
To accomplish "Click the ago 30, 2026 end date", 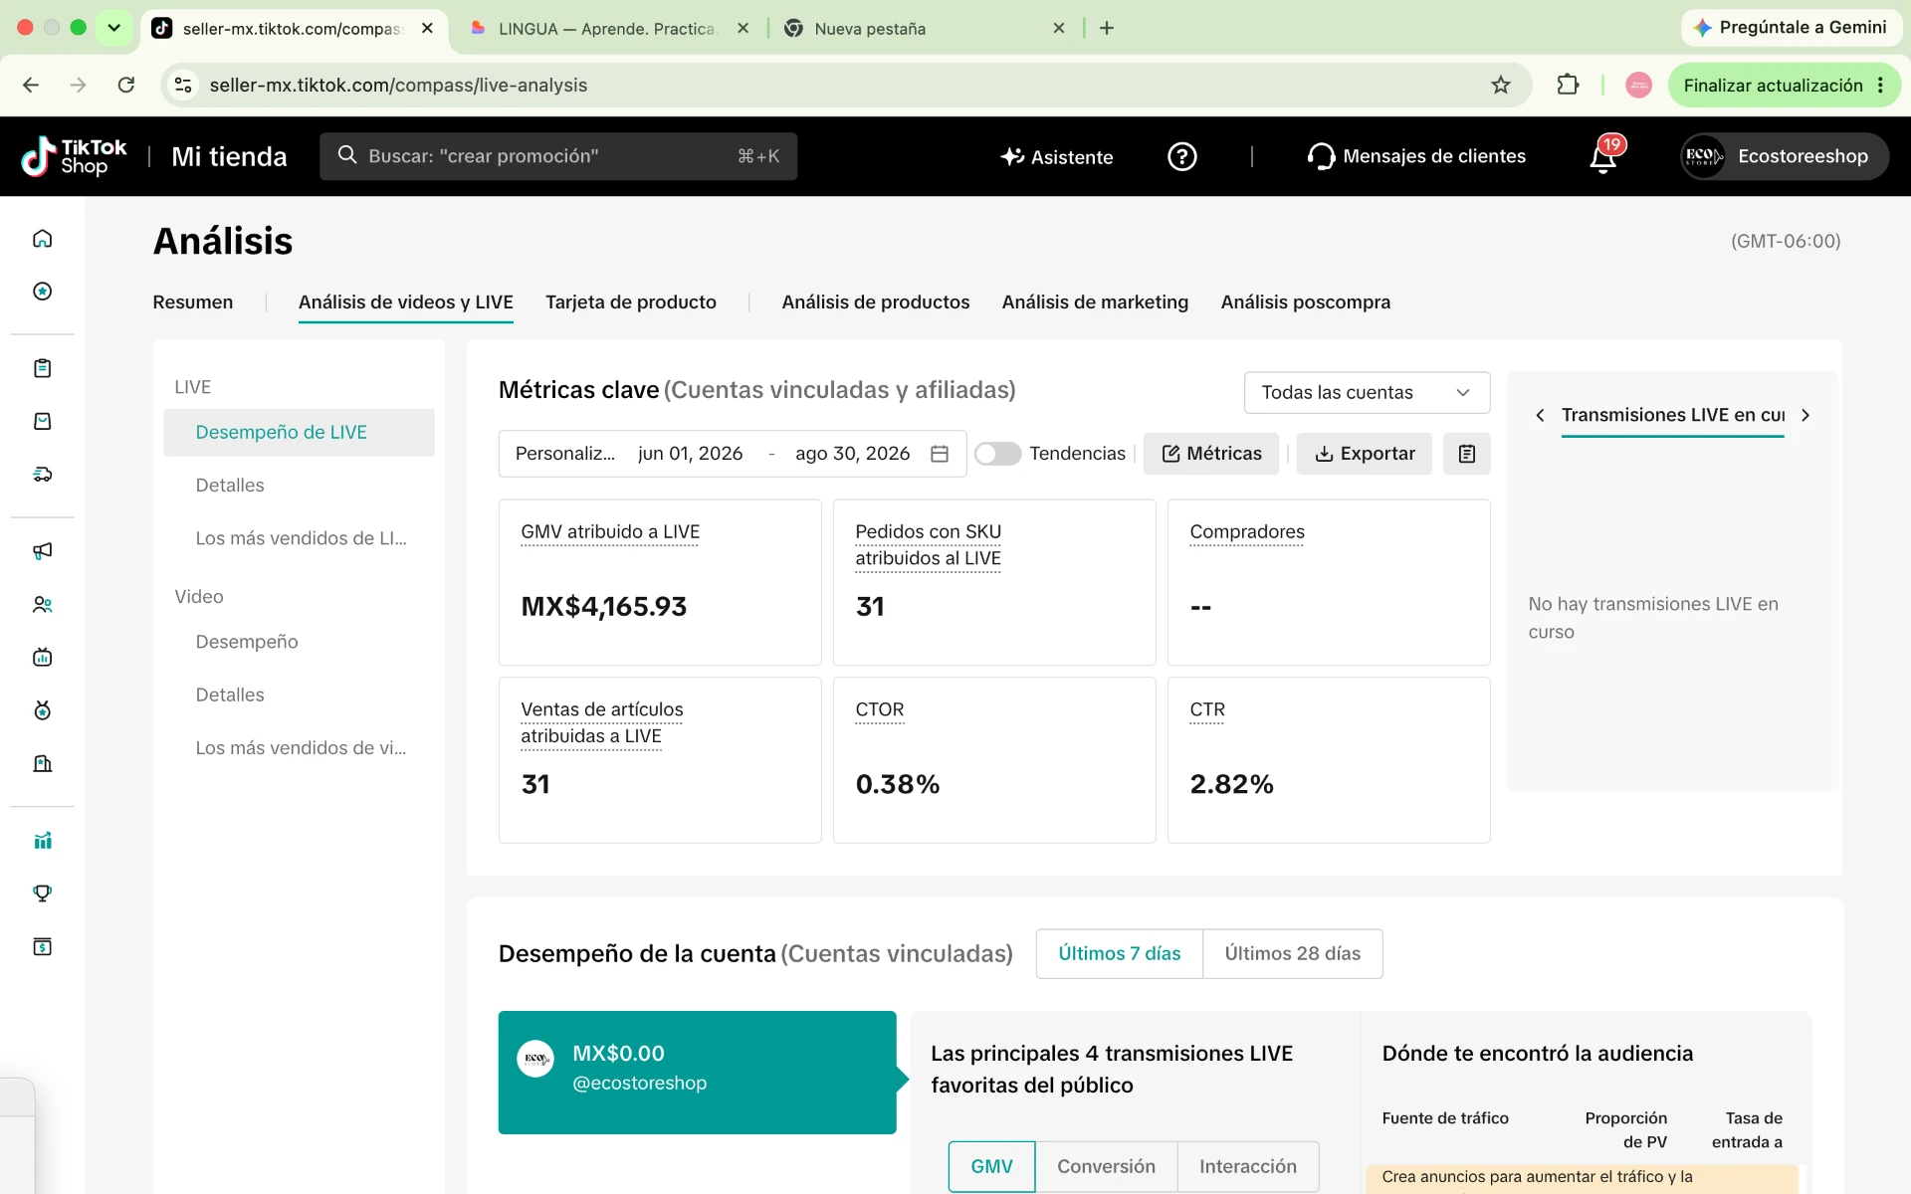I will 852,454.
